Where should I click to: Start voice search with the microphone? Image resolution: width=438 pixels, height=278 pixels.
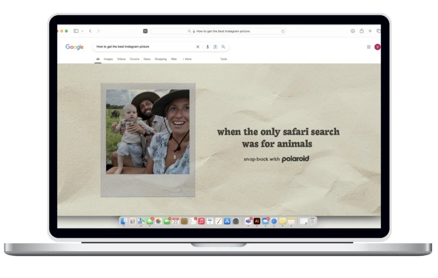pyautogui.click(x=207, y=47)
